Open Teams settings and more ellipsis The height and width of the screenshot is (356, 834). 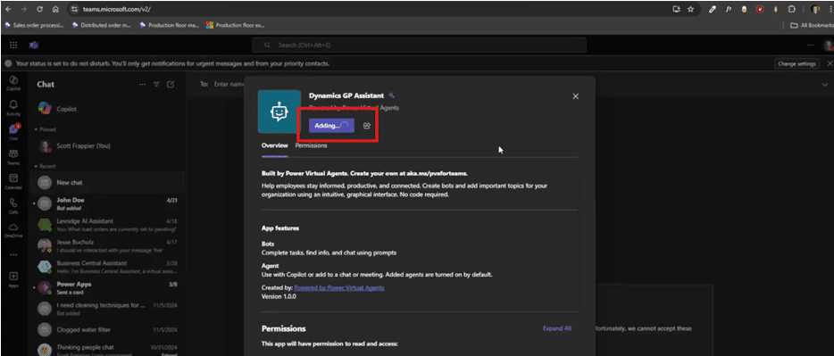pos(811,46)
